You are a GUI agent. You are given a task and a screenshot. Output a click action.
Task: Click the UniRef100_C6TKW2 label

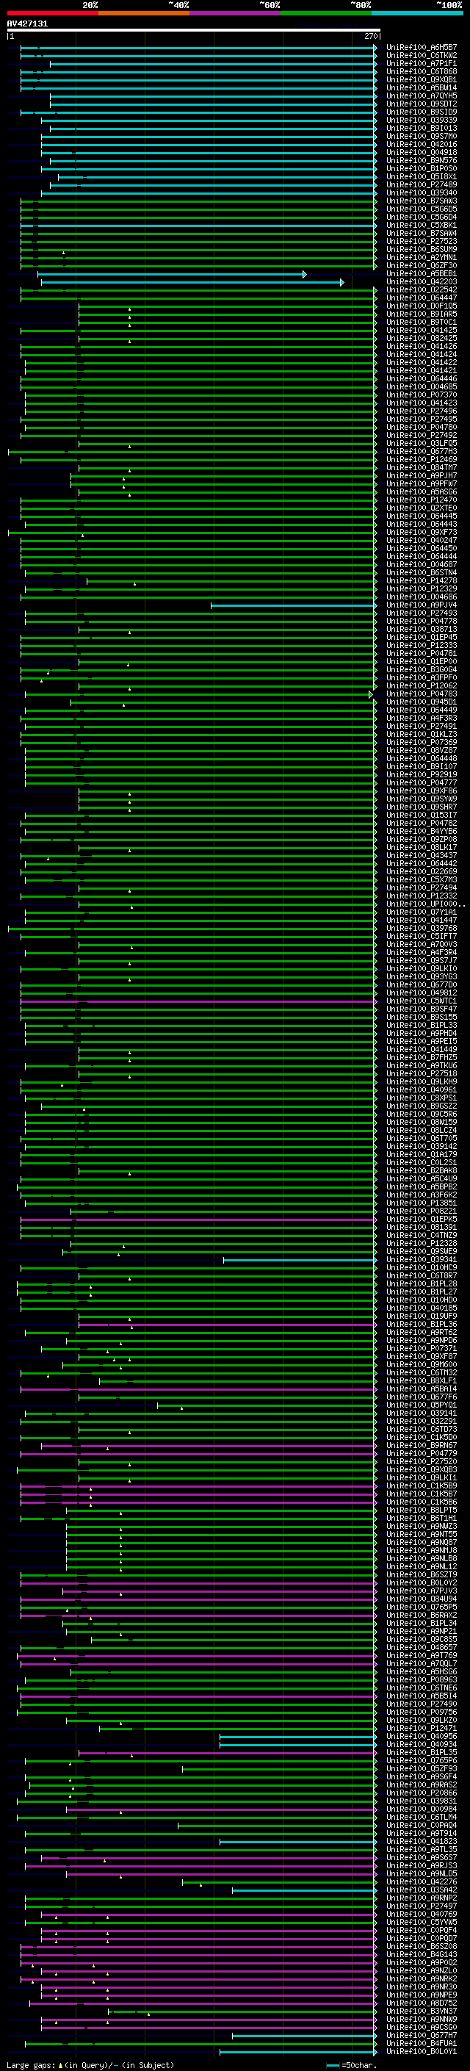click(422, 56)
